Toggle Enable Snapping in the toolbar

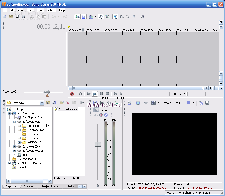click(77, 17)
